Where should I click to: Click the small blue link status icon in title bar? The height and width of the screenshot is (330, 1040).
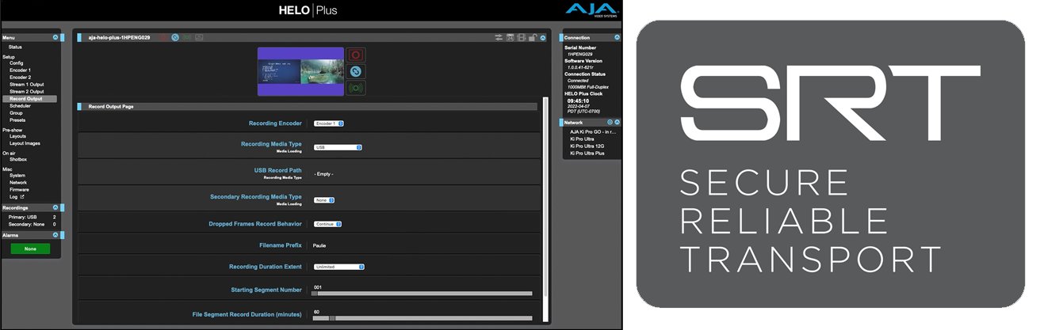click(x=175, y=37)
